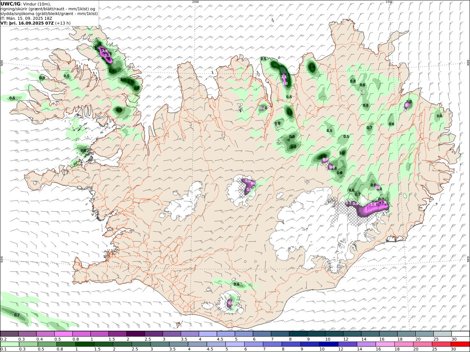The height and width of the screenshot is (352, 470).
Task: Click the 0.1 label on rain legend
Action: [x=3, y=349]
